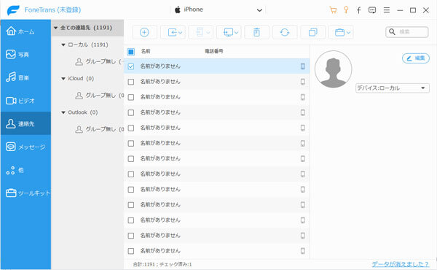This screenshot has width=437, height=270.
Task: Open 音楽 section in sidebar
Action: point(25,77)
